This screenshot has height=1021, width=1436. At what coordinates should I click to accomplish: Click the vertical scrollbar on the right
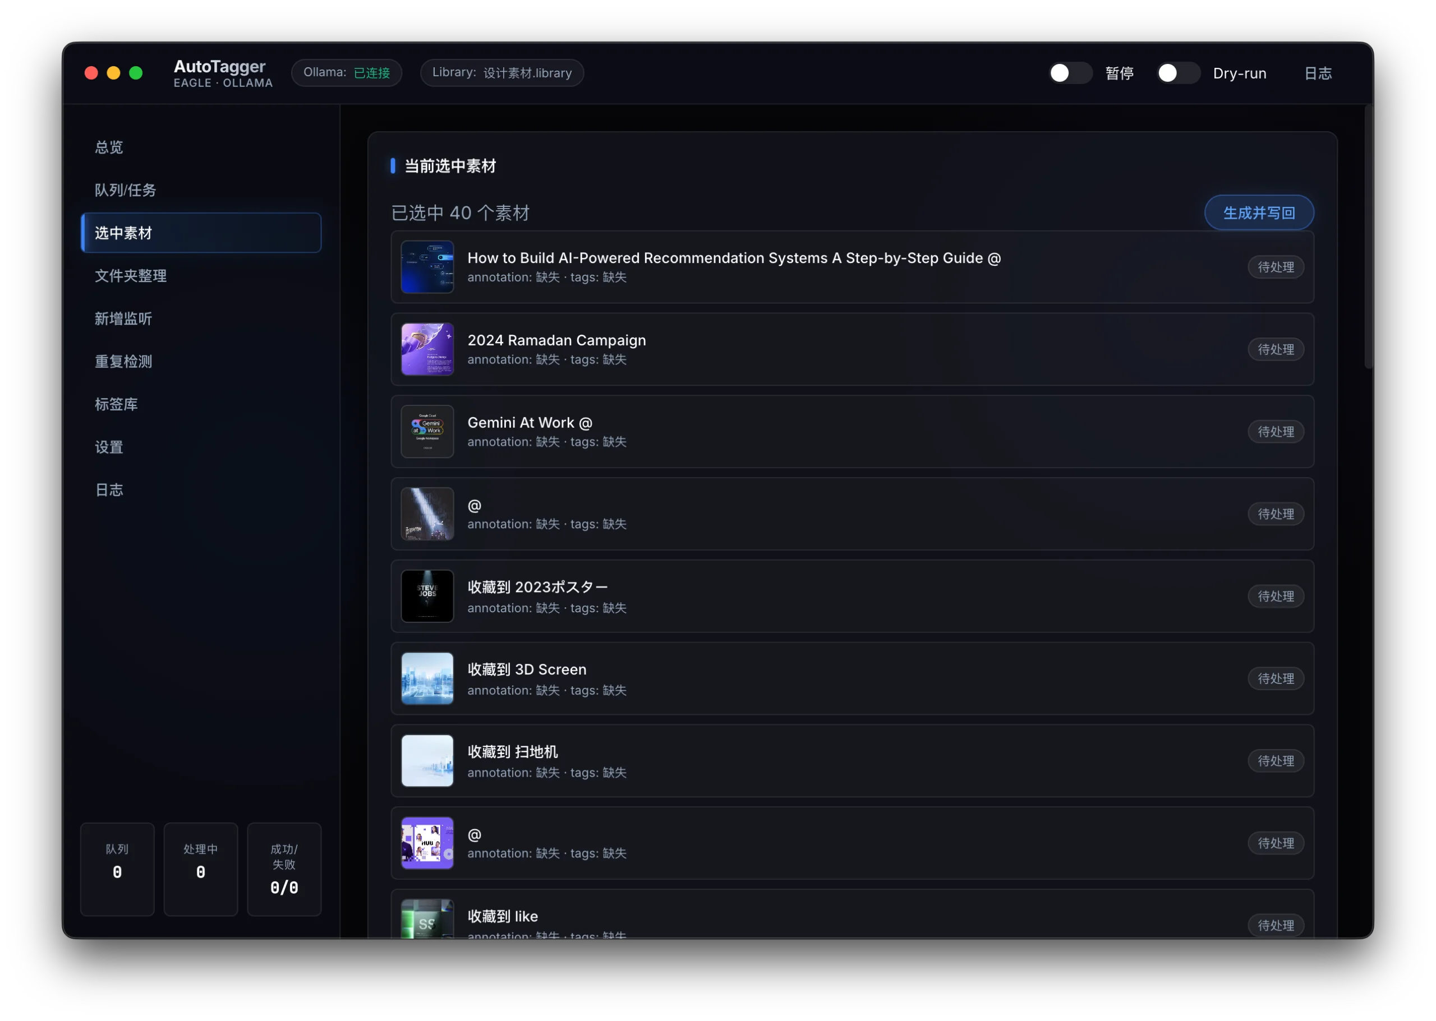(x=1368, y=237)
